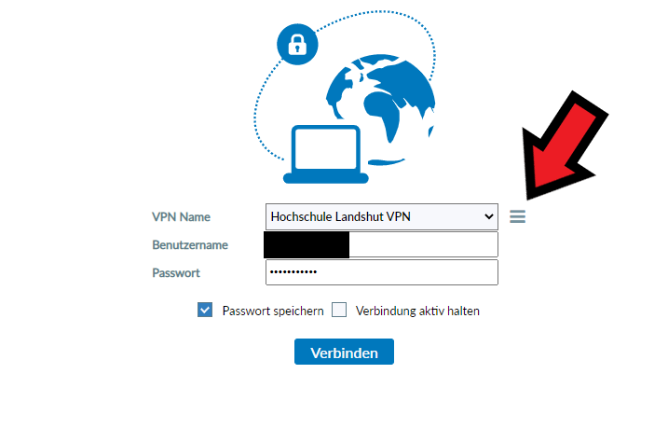The width and height of the screenshot is (668, 429).
Task: Open the Hochschule Landshut VPN combo box
Action: click(x=382, y=216)
